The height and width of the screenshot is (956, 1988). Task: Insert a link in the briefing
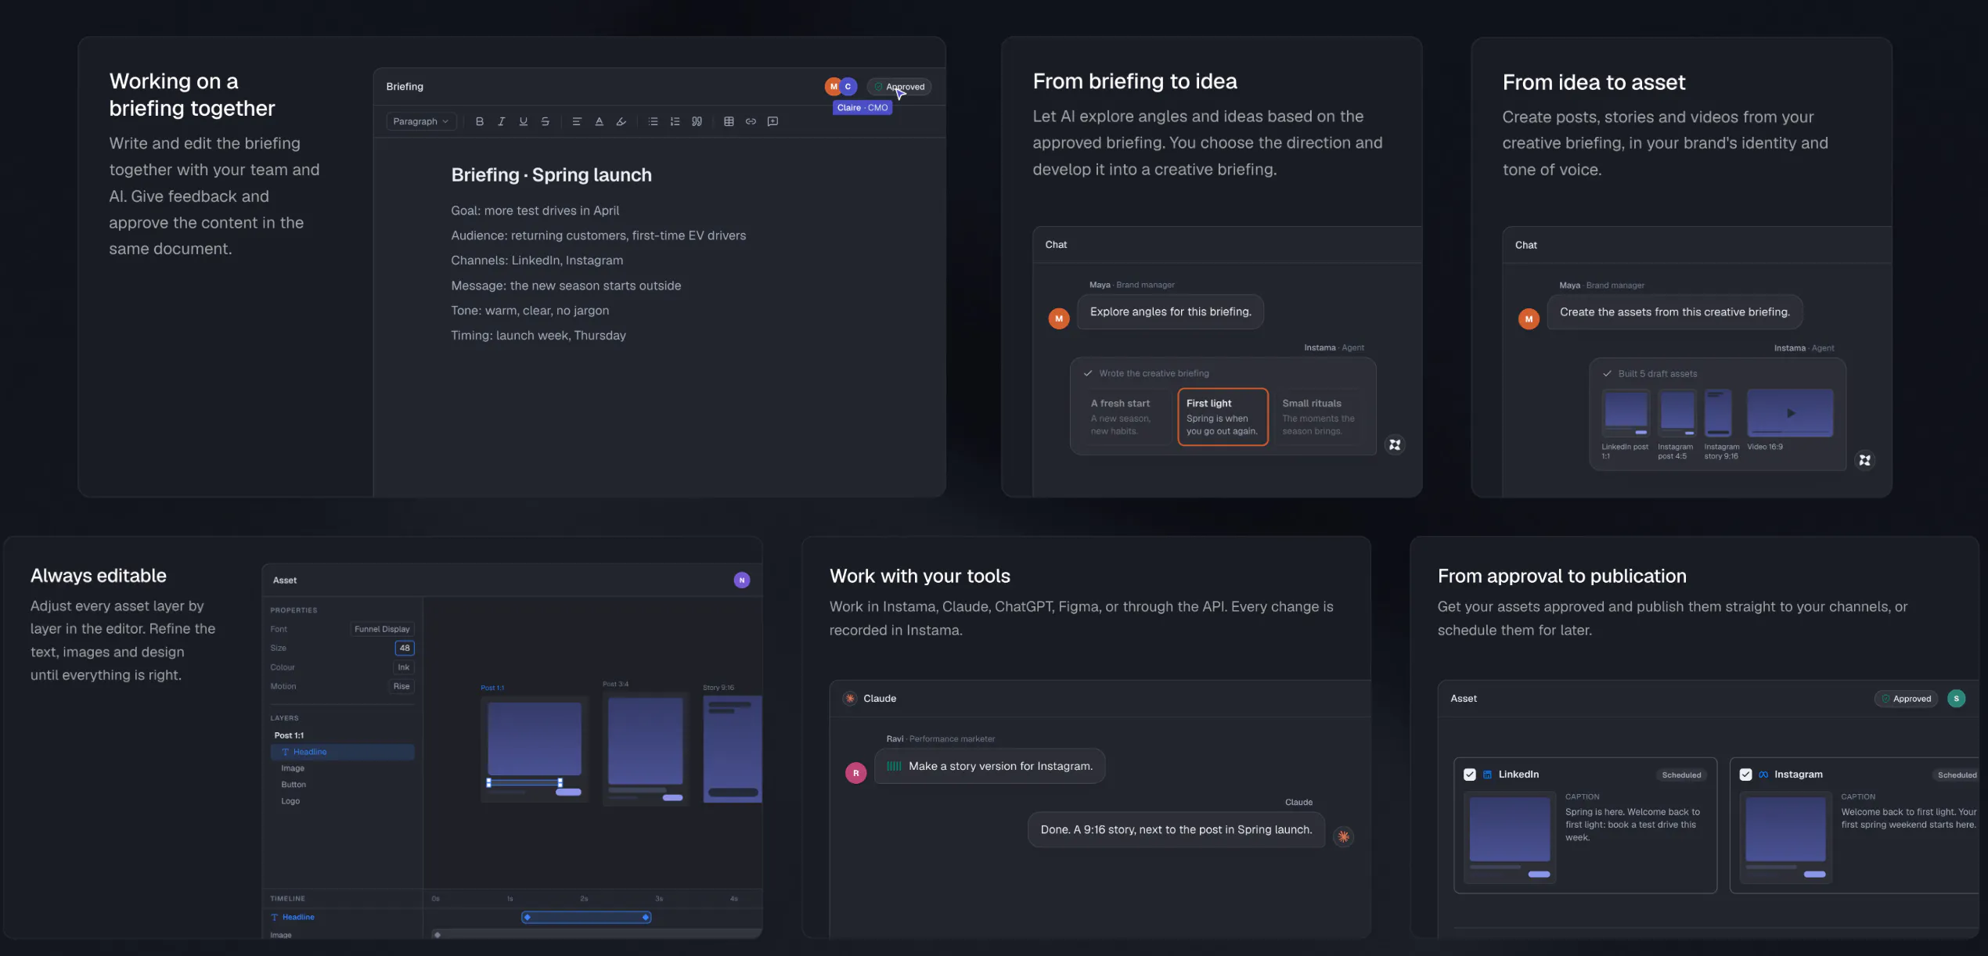click(751, 121)
